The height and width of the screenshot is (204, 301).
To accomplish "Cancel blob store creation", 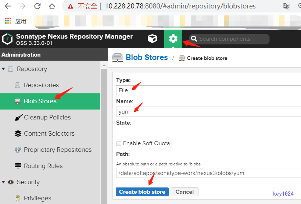I will pos(184,192).
